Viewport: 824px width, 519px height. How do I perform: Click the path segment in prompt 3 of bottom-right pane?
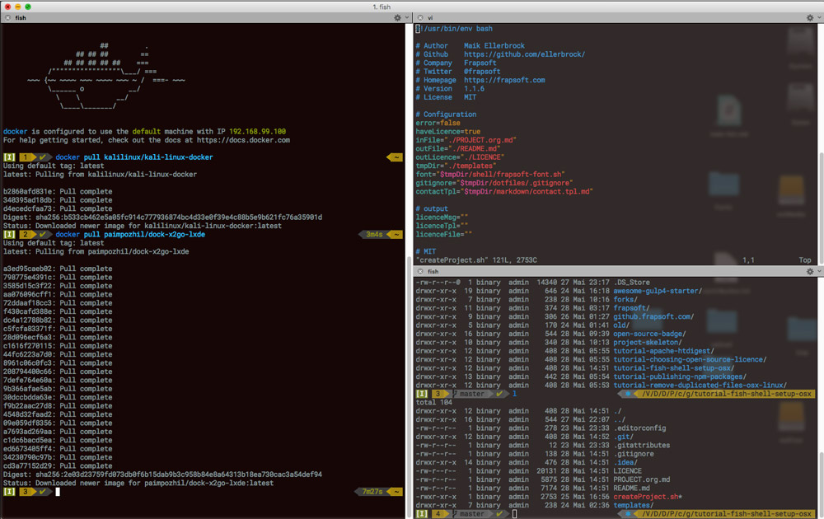pos(726,394)
